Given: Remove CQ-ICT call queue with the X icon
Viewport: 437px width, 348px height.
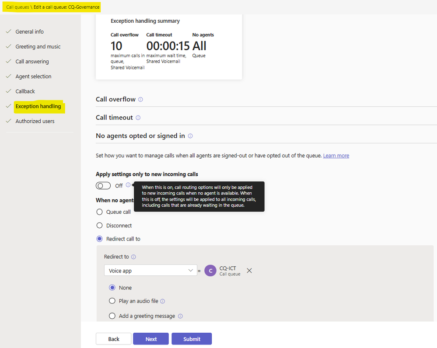Looking at the screenshot, I should [249, 271].
